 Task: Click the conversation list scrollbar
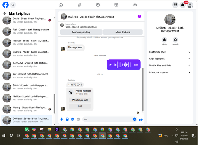[54, 104]
